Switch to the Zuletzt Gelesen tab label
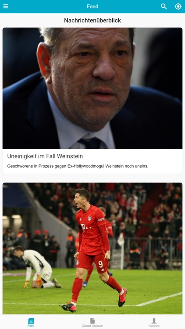This screenshot has height=329, width=185. 92,326
